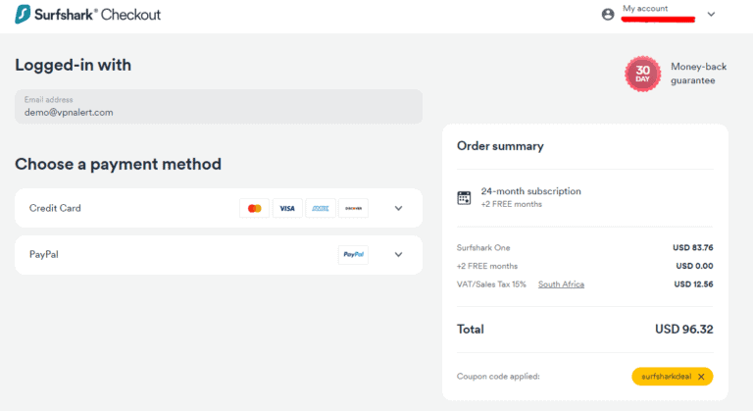Expand the PayPal payment option
Viewport: 753px width, 411px height.
click(x=398, y=255)
